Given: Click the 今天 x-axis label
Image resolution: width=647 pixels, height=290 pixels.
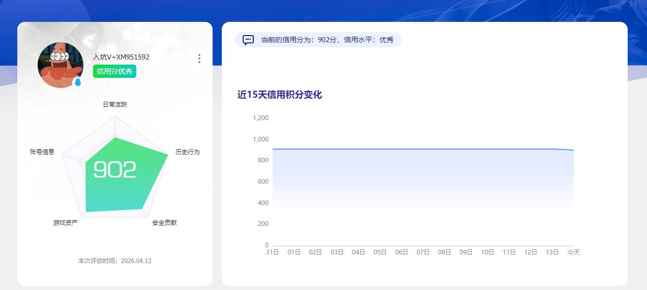Looking at the screenshot, I should pos(574,252).
